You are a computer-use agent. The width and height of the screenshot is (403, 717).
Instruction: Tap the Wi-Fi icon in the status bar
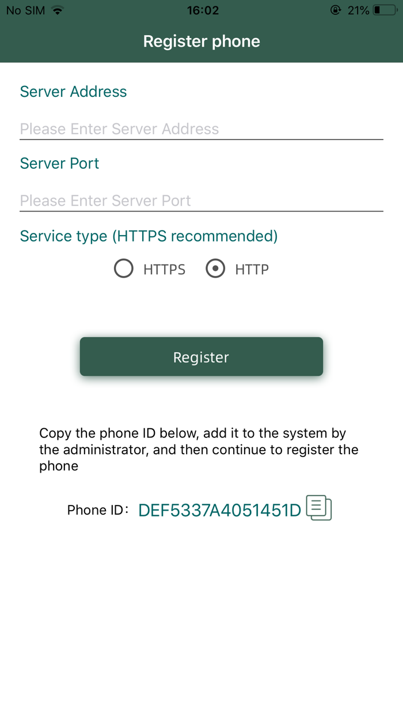pos(57,10)
